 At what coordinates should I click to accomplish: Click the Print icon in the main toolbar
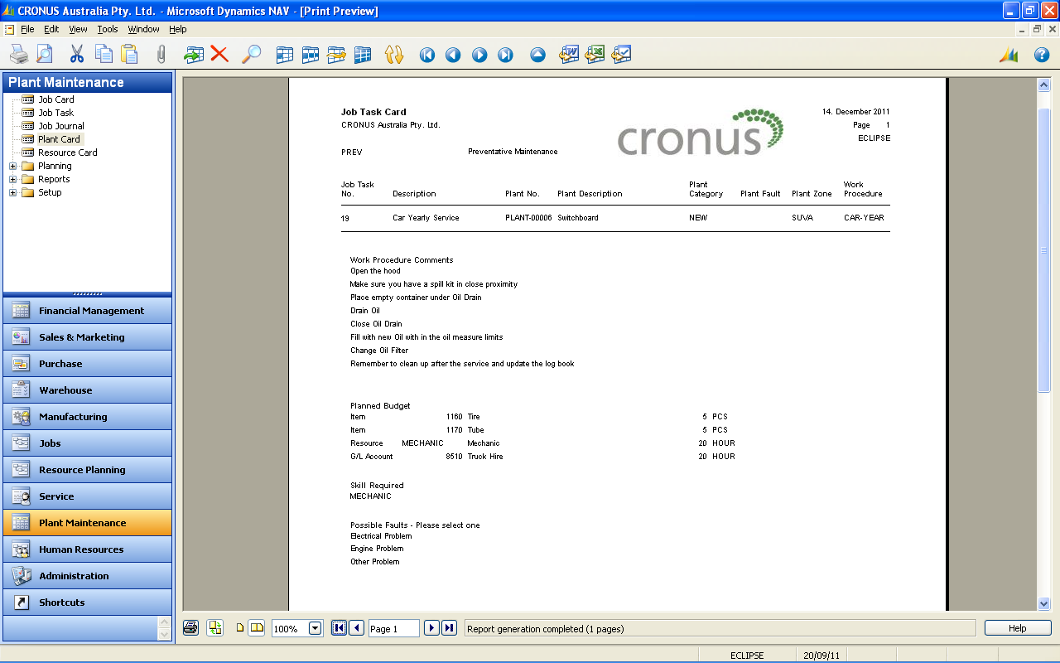click(19, 55)
